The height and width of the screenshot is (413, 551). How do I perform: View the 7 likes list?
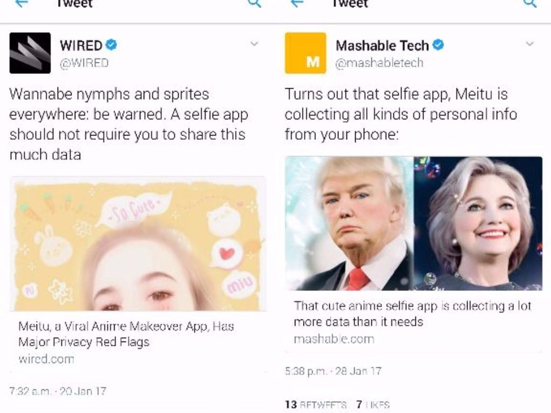pos(373,404)
